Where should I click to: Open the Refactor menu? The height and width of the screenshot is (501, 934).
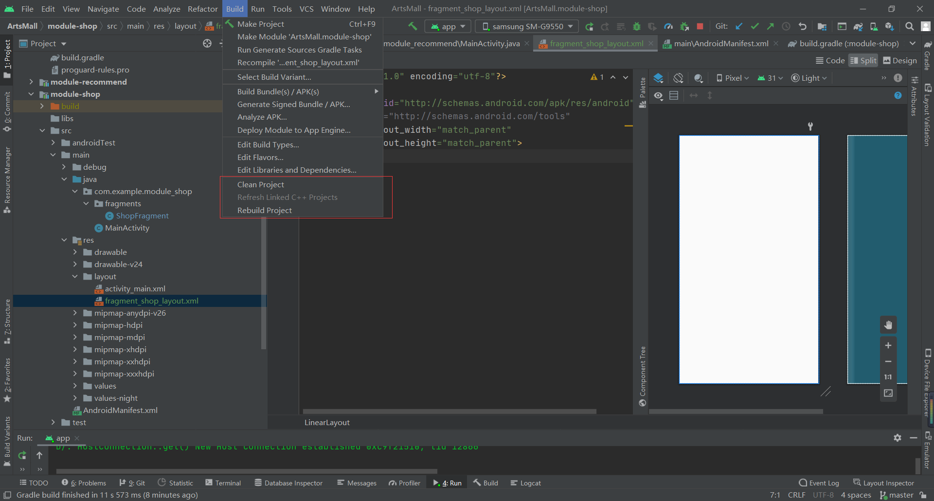202,9
